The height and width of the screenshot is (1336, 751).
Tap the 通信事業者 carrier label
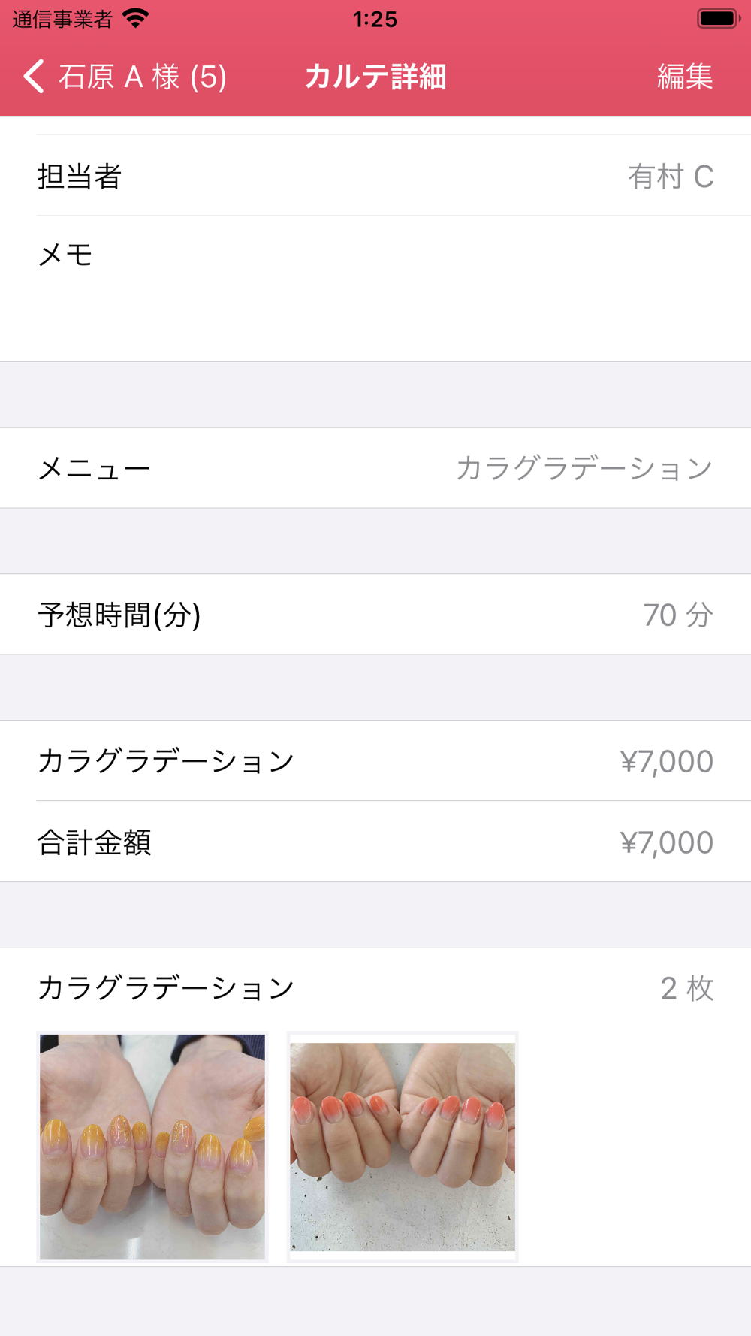pos(62,19)
